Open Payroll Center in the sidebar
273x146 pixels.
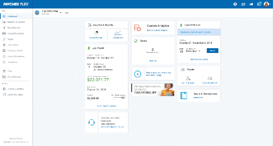(x=14, y=28)
